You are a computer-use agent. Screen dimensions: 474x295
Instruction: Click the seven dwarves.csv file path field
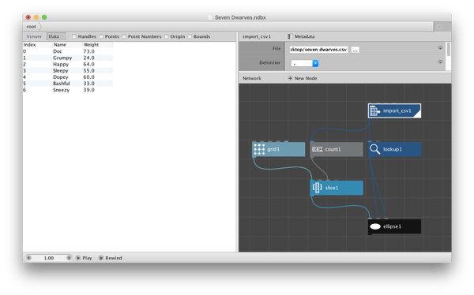click(318, 50)
